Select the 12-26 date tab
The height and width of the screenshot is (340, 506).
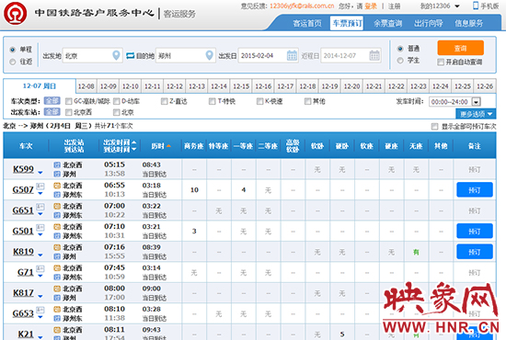coord(485,86)
